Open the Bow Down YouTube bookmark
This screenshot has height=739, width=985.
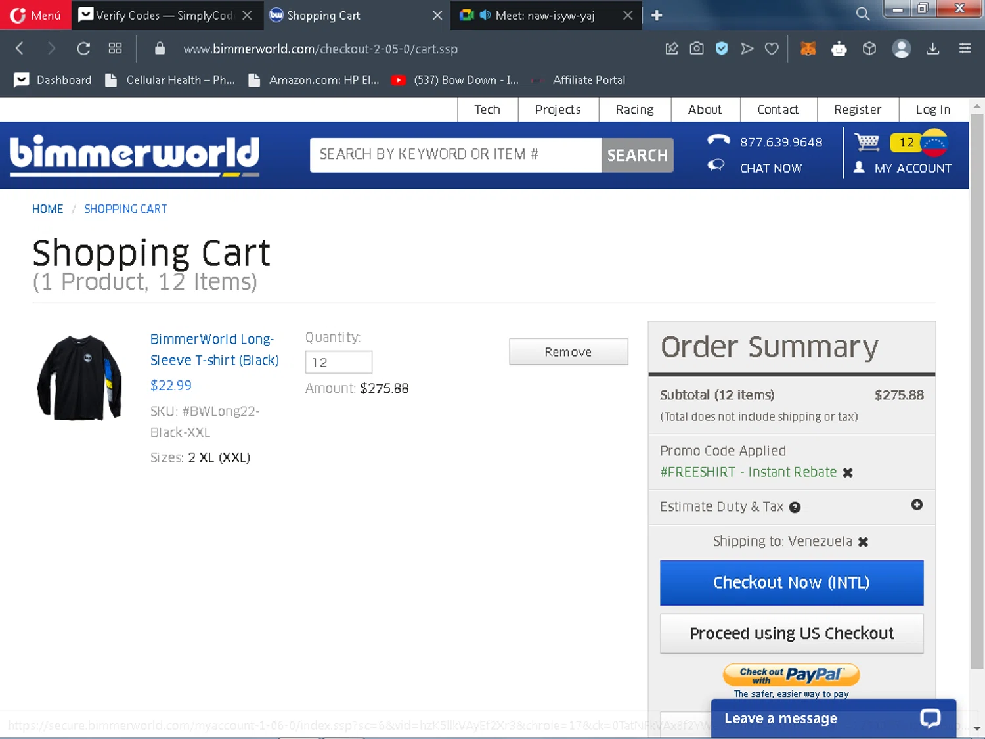(455, 80)
